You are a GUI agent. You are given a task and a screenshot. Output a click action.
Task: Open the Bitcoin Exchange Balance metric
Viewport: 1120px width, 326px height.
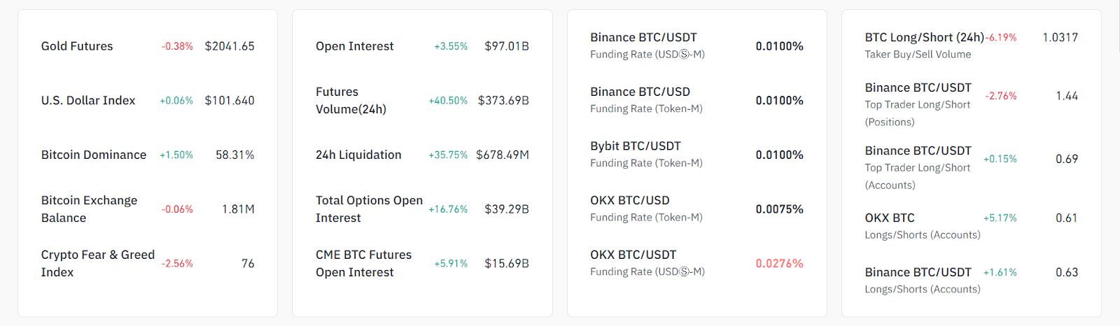(x=89, y=209)
